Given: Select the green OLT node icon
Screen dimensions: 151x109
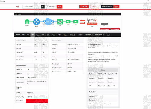Looking at the screenshot, I should [x=60, y=22].
